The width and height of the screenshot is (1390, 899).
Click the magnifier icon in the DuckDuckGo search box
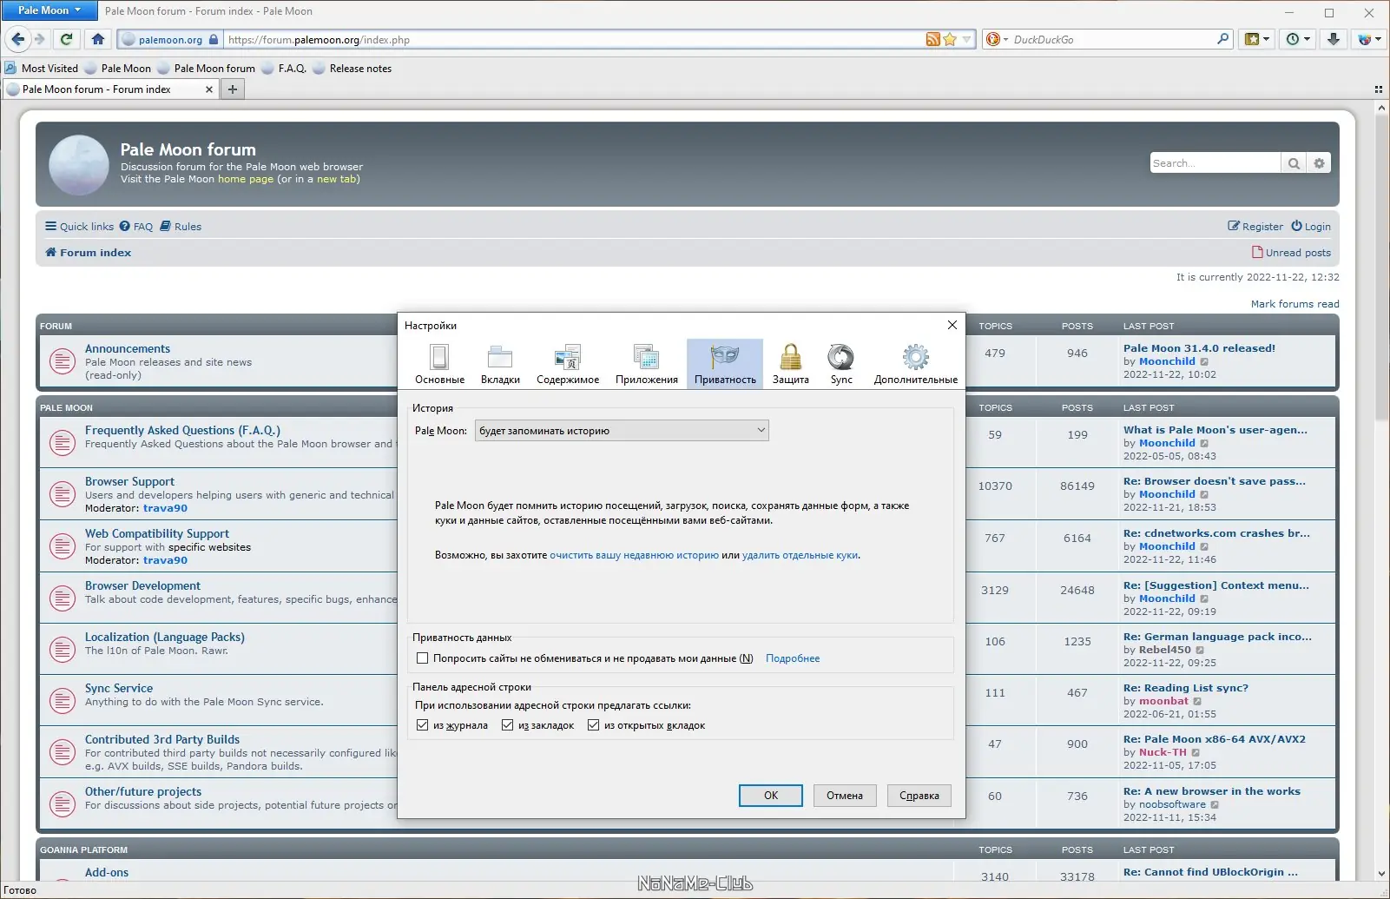click(1222, 39)
